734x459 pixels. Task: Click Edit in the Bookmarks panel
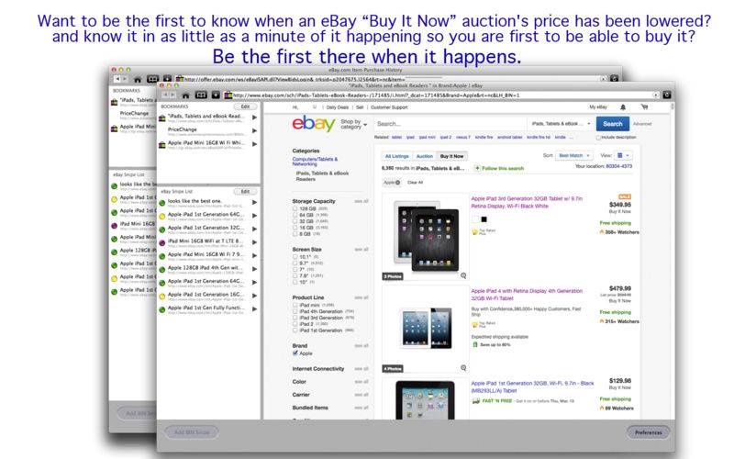point(245,106)
